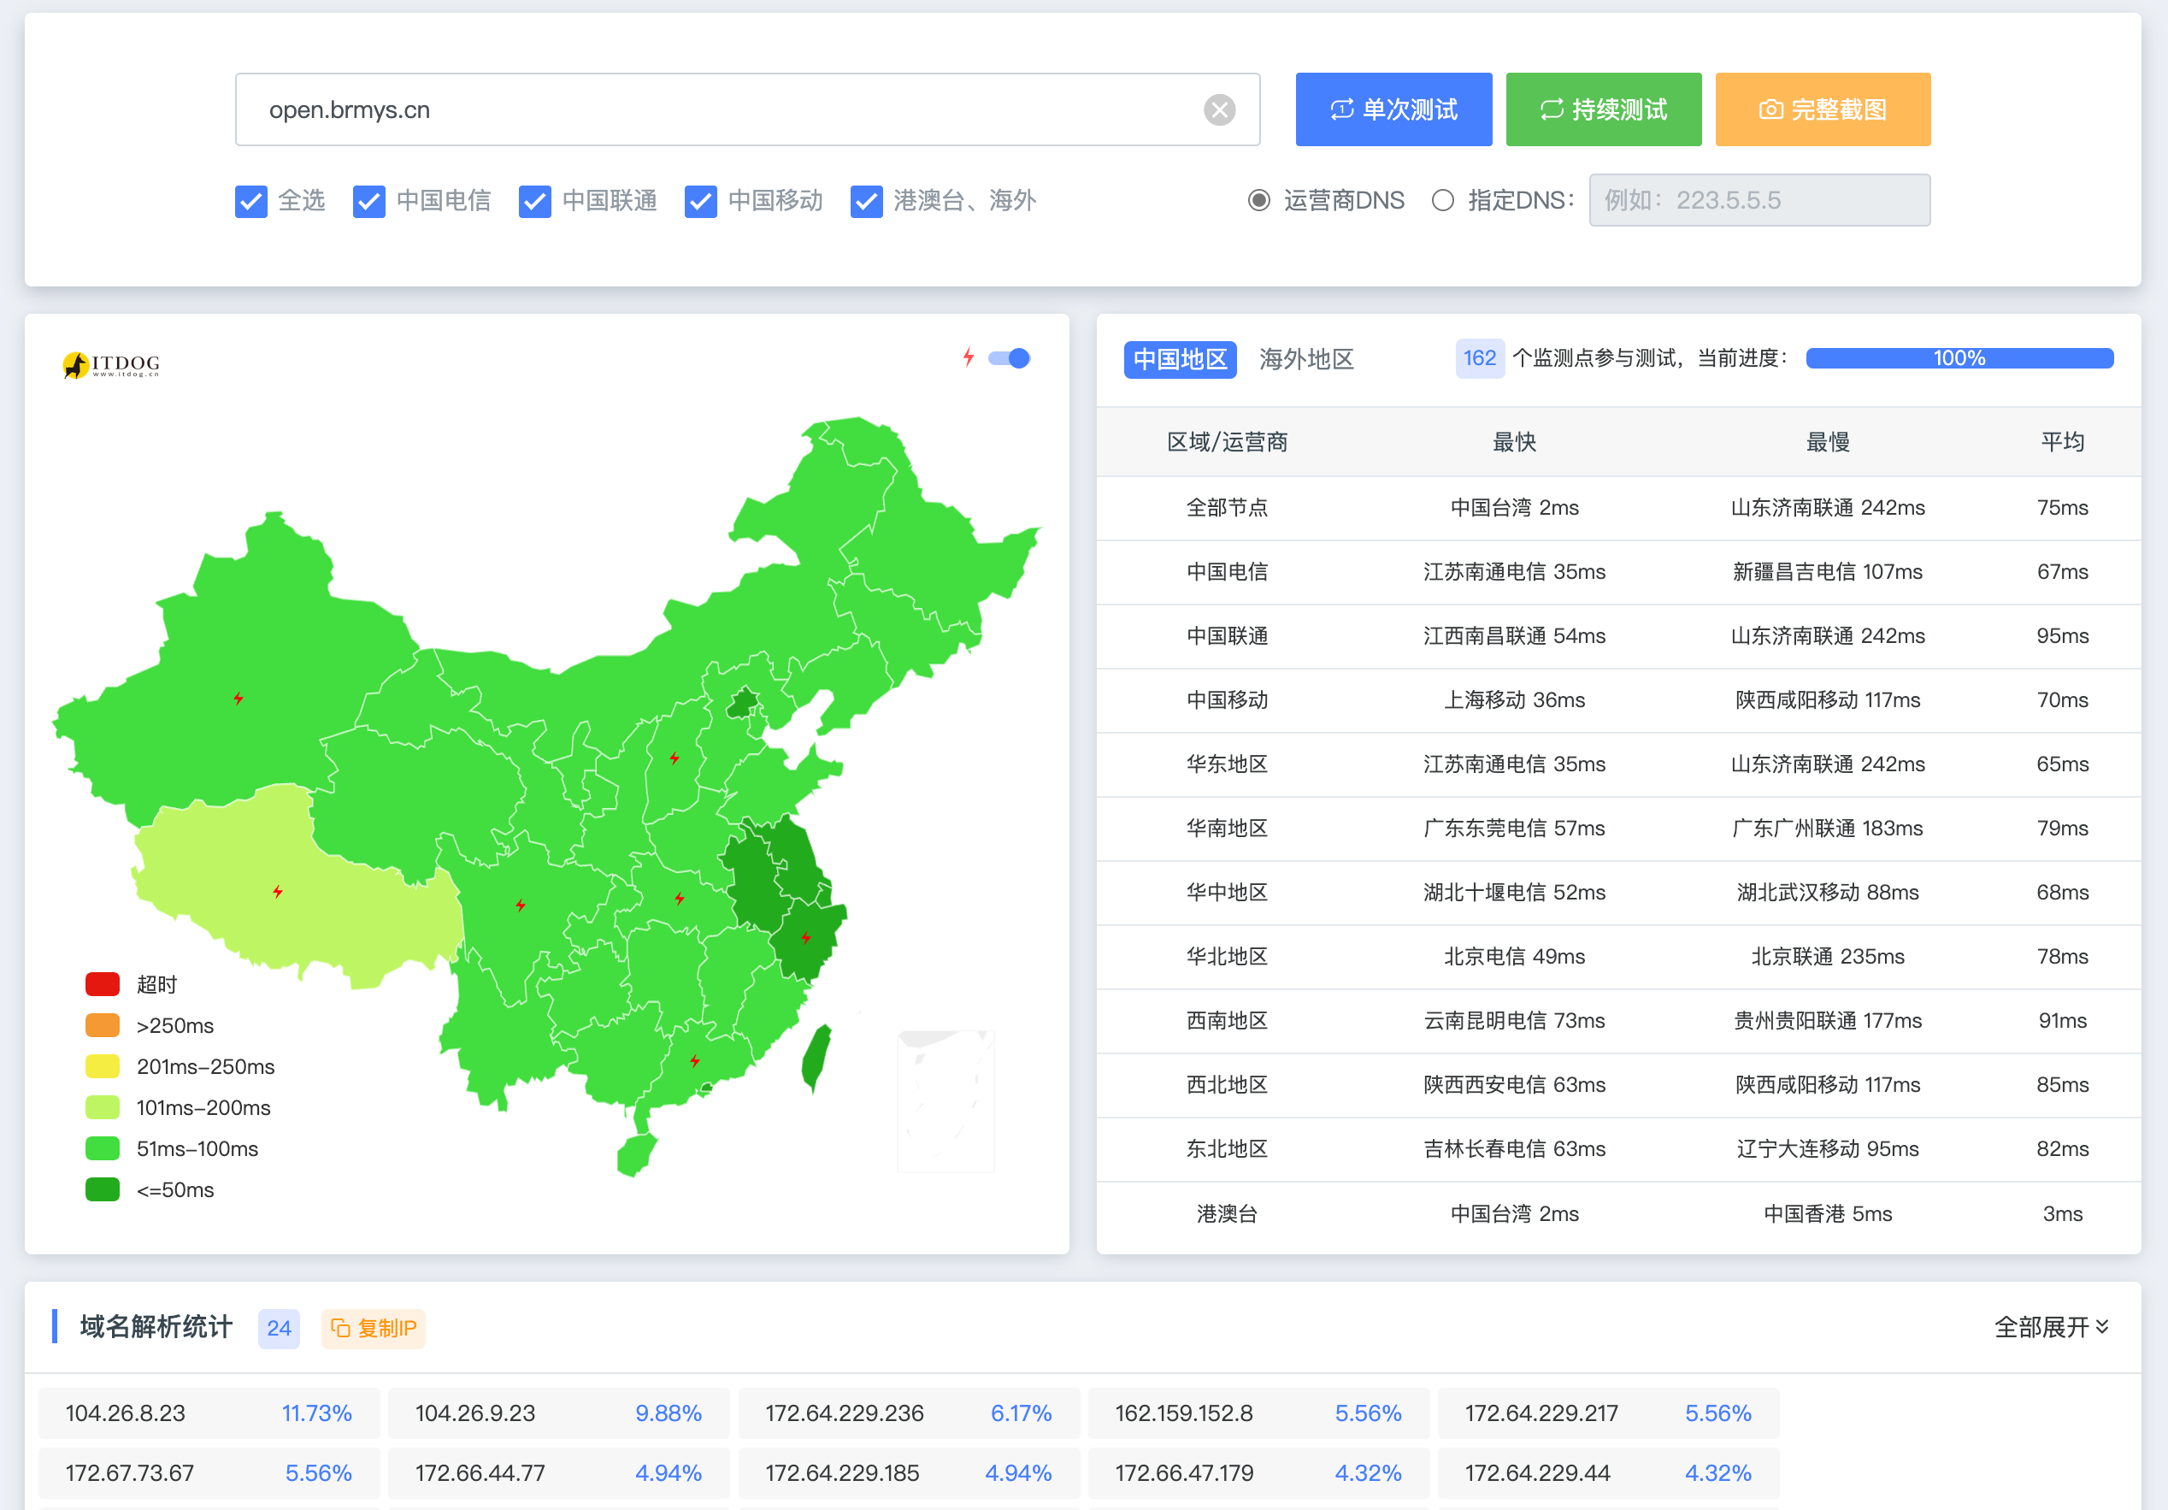The image size is (2168, 1510).
Task: Click the lightning marker on the Guangdong province
Action: point(695,1060)
